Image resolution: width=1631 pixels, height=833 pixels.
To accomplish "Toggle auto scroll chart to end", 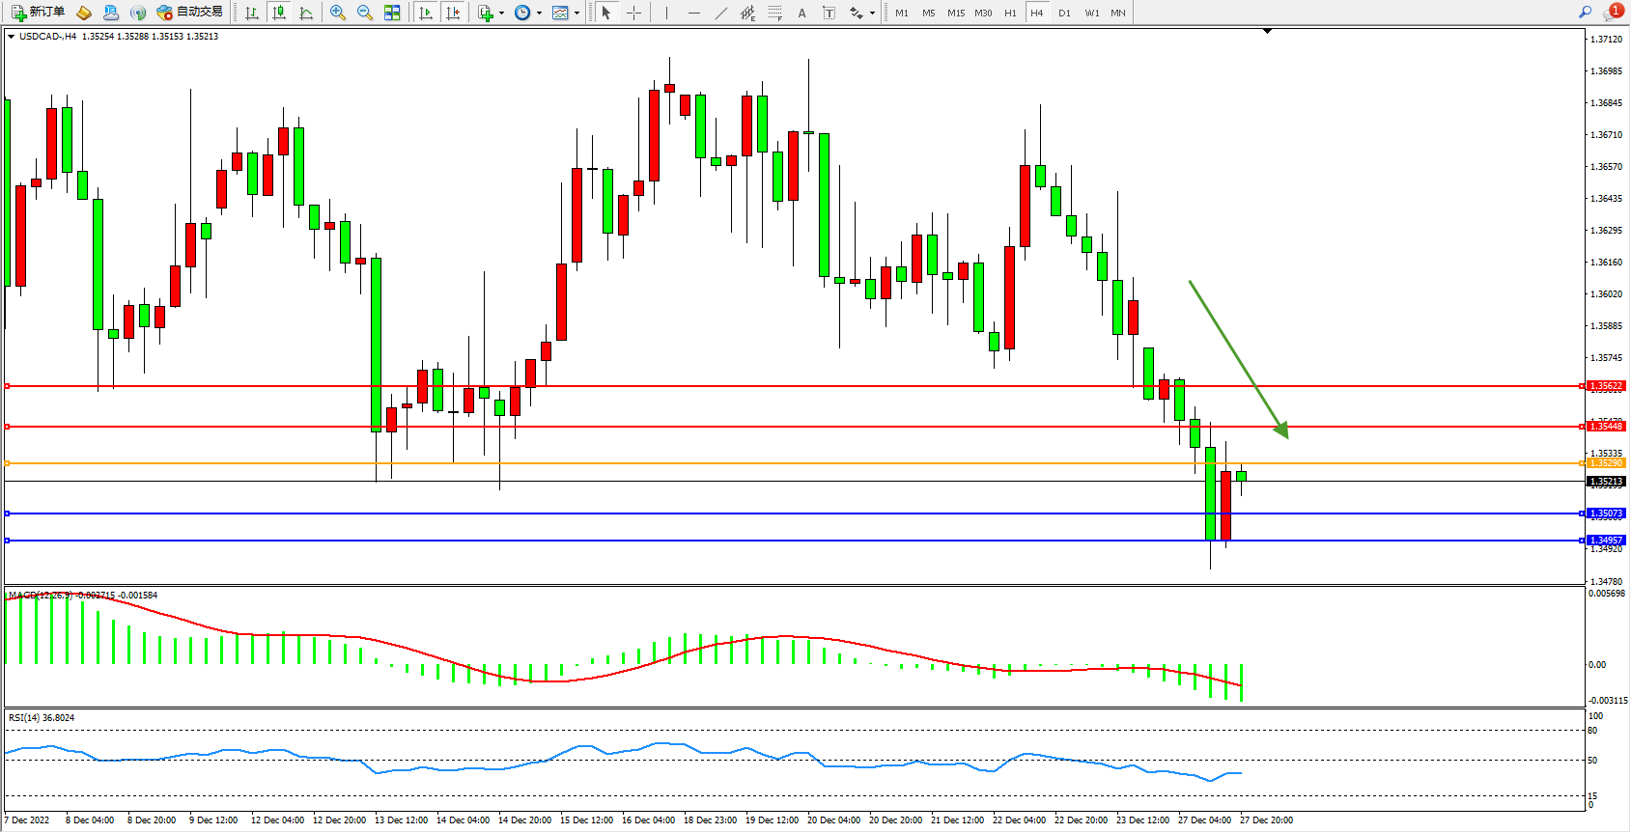I will pos(426,13).
